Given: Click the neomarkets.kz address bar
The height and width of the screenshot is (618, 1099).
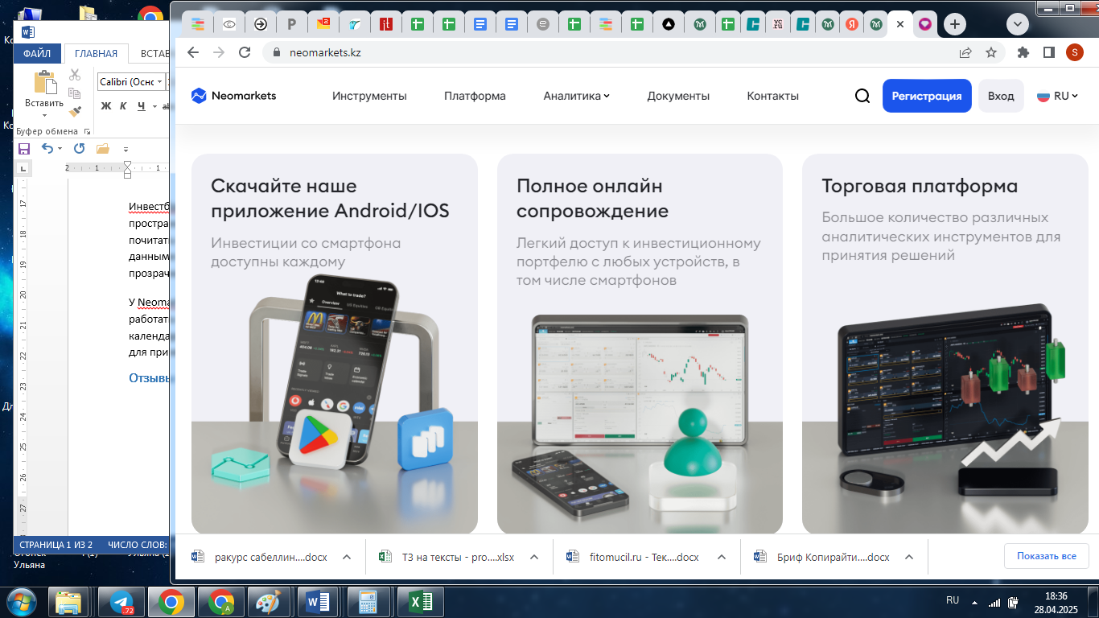Looking at the screenshot, I should 563,52.
